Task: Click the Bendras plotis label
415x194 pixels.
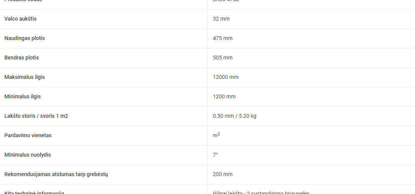Action: (x=21, y=58)
